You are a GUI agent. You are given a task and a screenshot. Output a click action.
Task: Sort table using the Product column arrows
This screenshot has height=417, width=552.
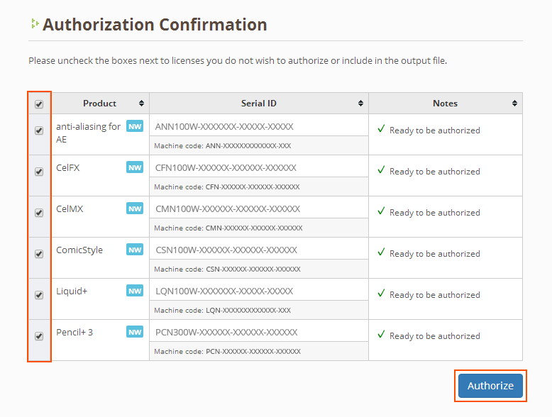(141, 104)
